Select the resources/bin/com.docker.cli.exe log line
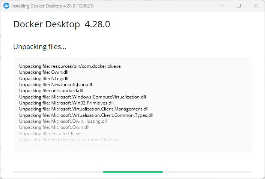The width and height of the screenshot is (265, 179). [70, 66]
